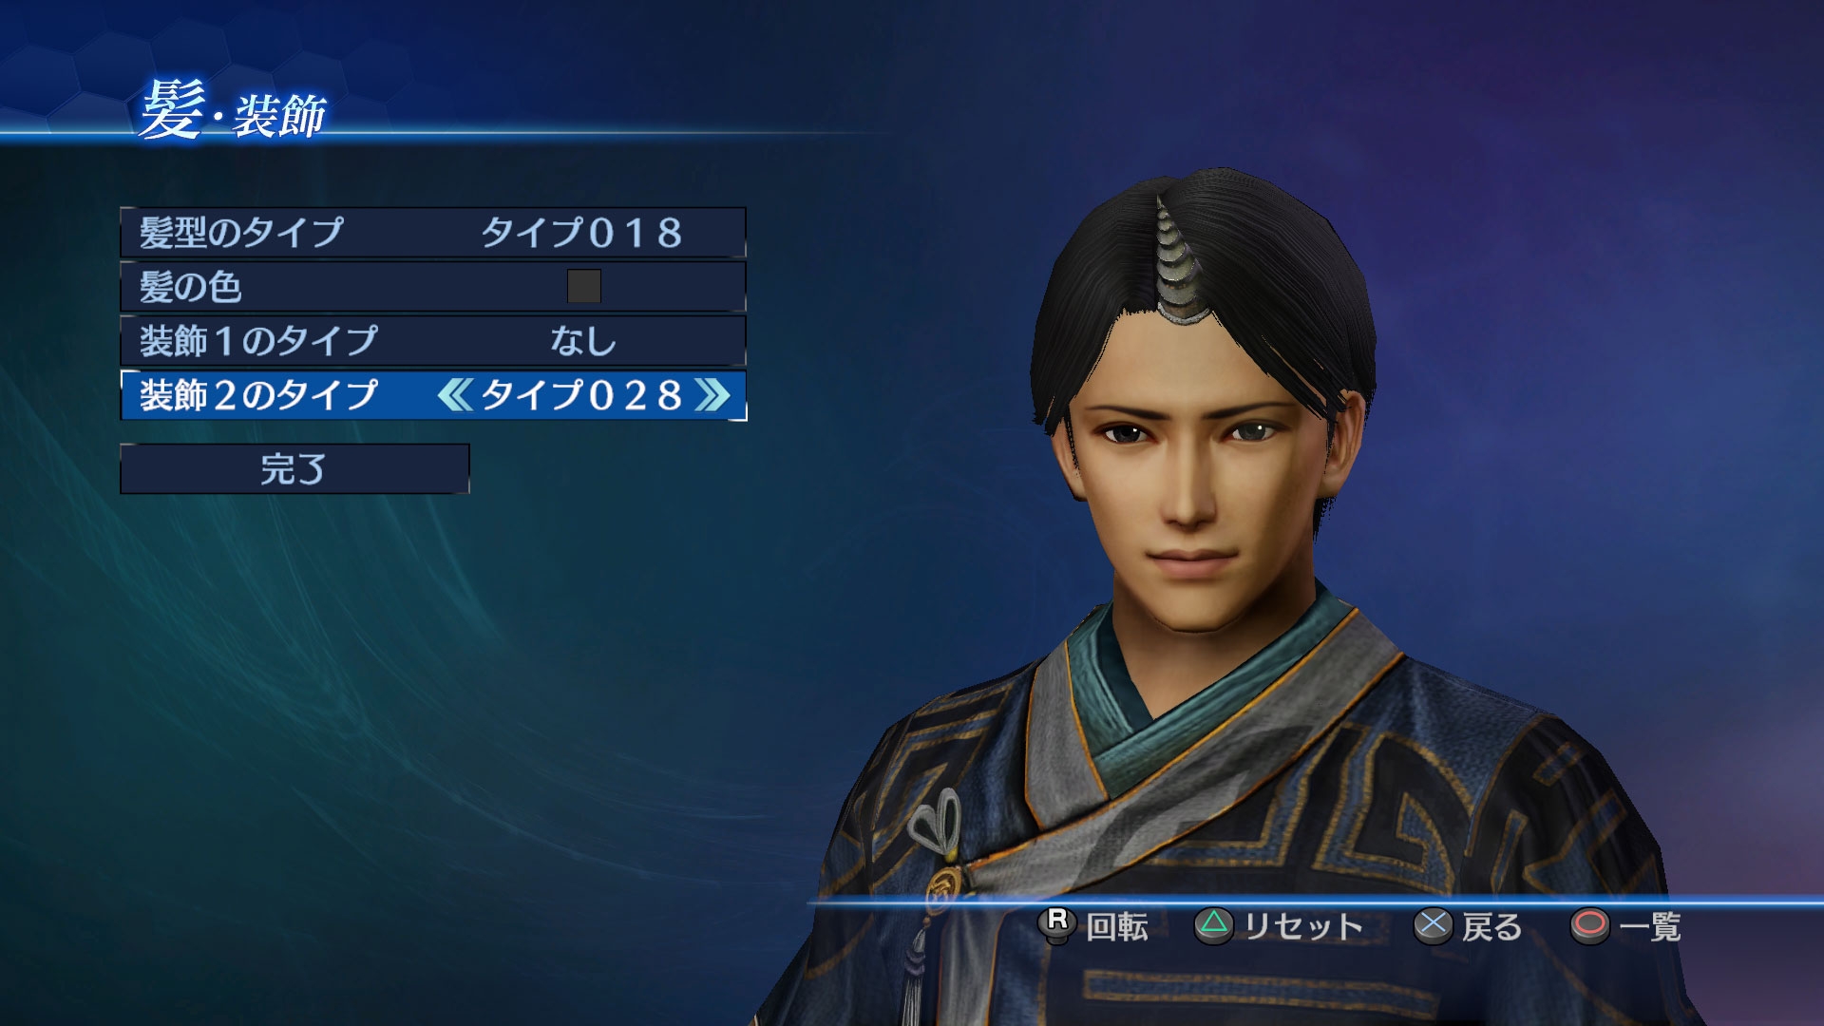Viewport: 1824px width, 1026px height.
Task: Click the green triangle button icon
Action: 1213,925
